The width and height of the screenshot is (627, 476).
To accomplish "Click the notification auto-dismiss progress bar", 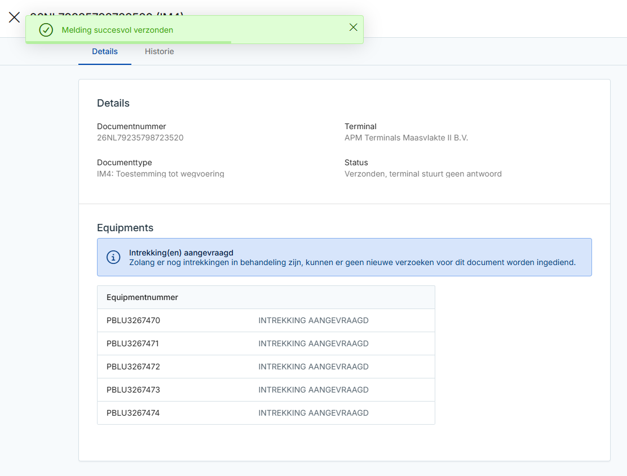I will coord(129,42).
